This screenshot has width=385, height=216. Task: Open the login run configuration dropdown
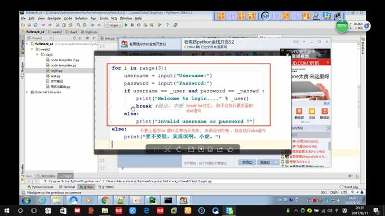coord(113,25)
